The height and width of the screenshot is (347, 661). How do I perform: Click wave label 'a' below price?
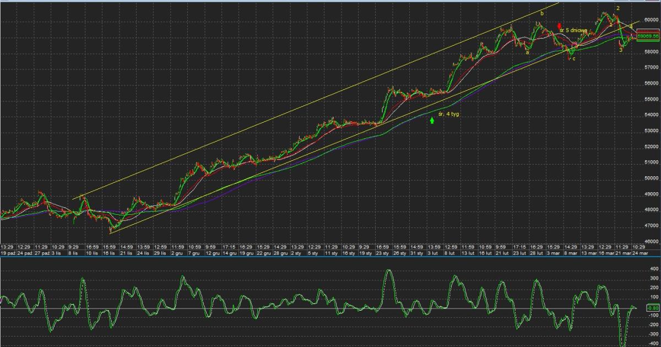point(527,53)
